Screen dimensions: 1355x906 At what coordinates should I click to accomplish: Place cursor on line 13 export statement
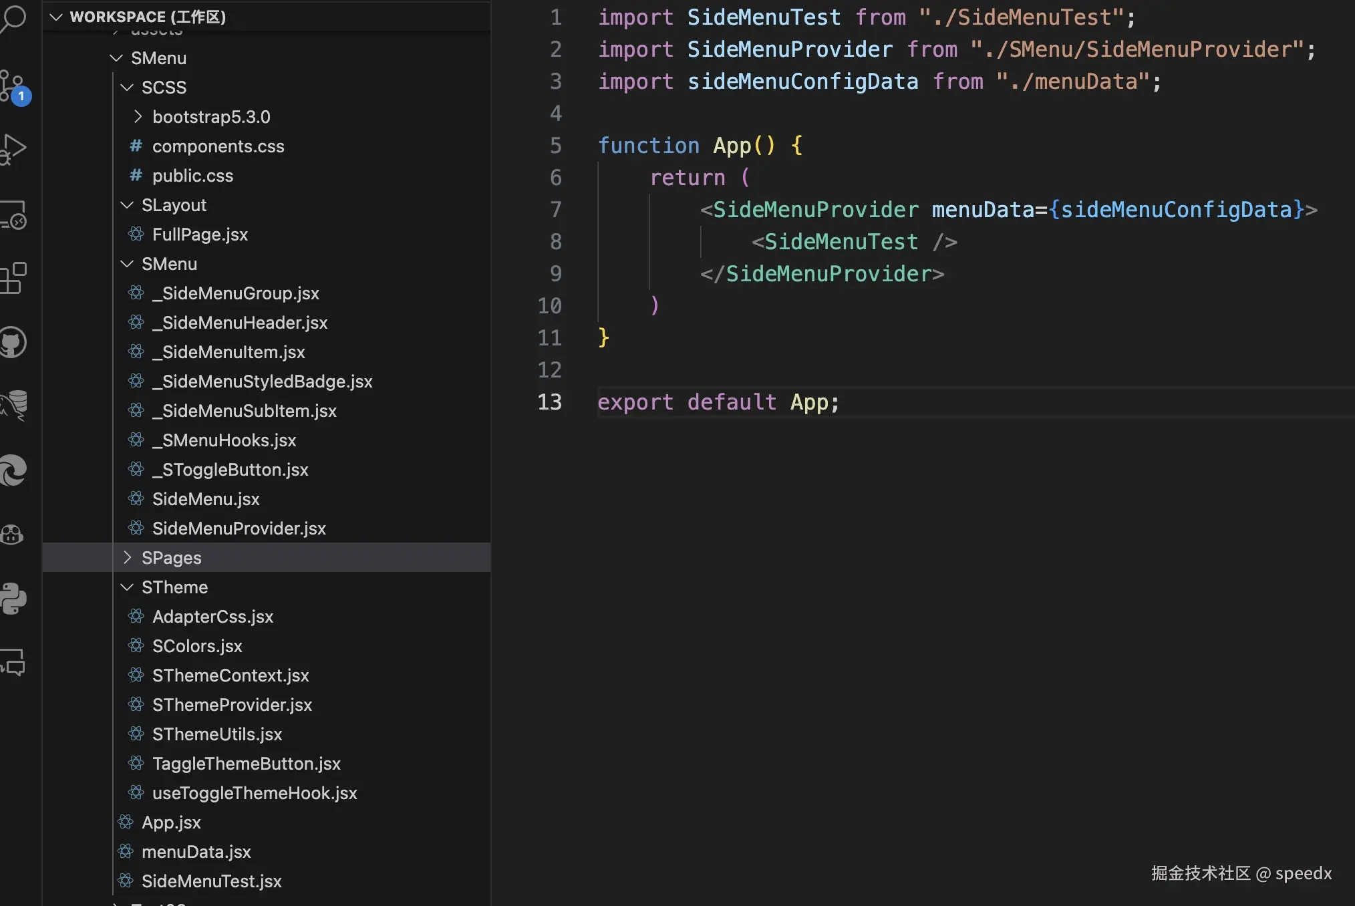pyautogui.click(x=718, y=402)
